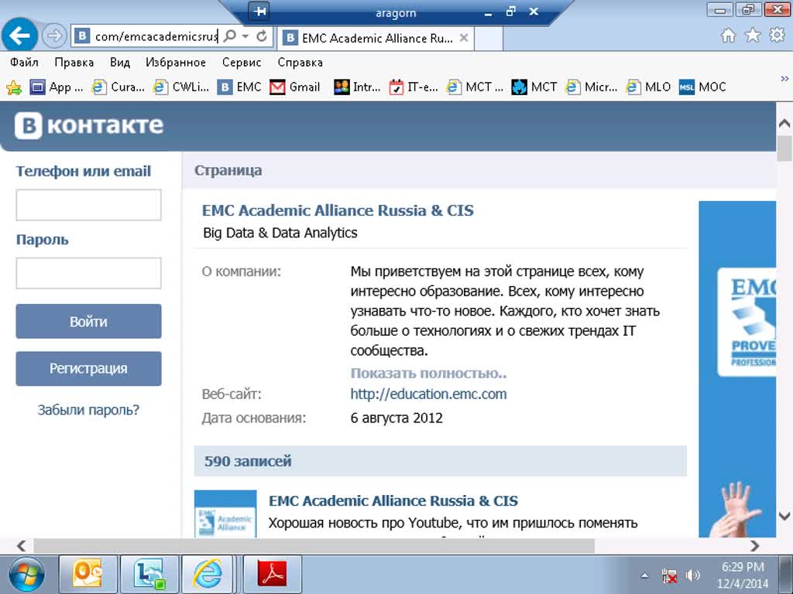The width and height of the screenshot is (793, 594).
Task: Open the Micr... favorites bookmark
Action: point(591,87)
